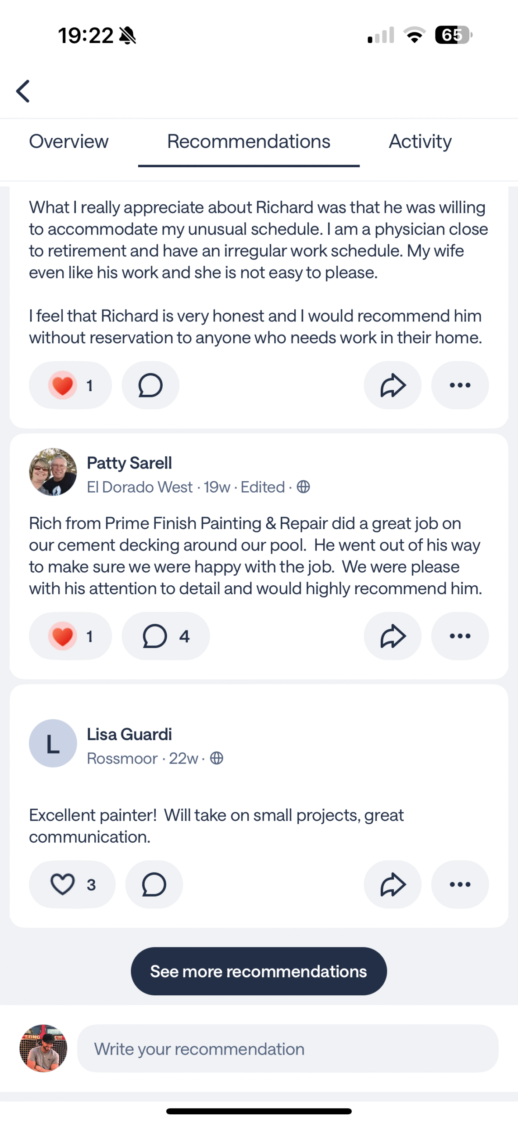Tap the back arrow icon

[x=23, y=91]
